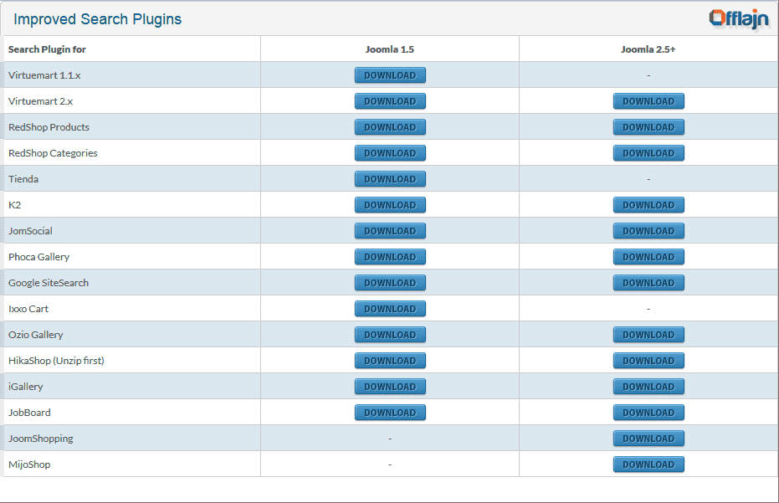Click the 'Joomla 1.5' column header

(390, 49)
